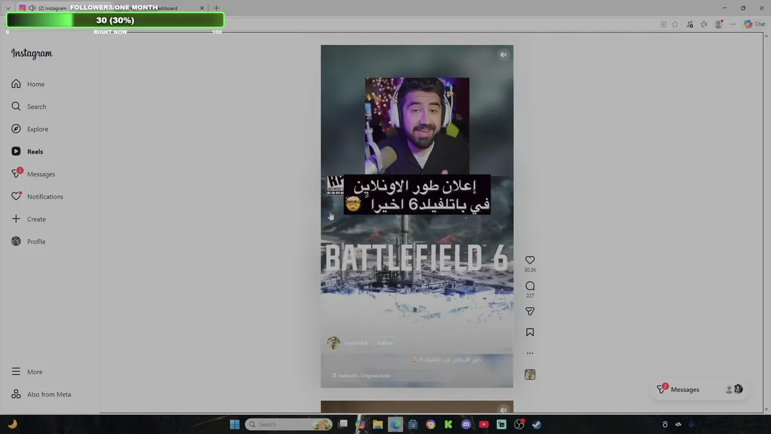Click the profile avatar in sidebar
This screenshot has width=771, height=434.
click(16, 242)
